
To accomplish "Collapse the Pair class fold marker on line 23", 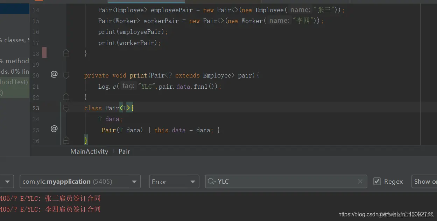I will coord(66,108).
